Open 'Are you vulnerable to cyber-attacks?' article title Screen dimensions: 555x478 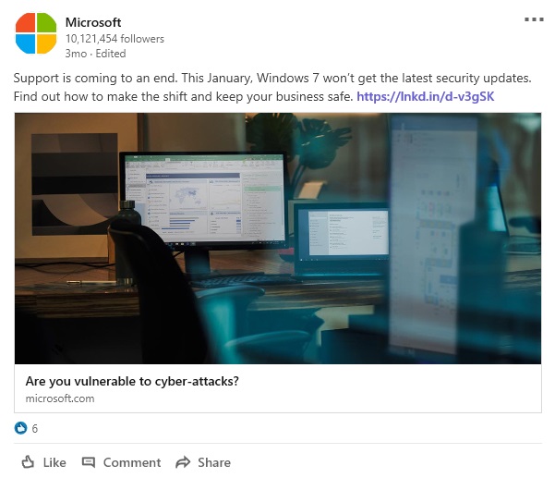(132, 381)
